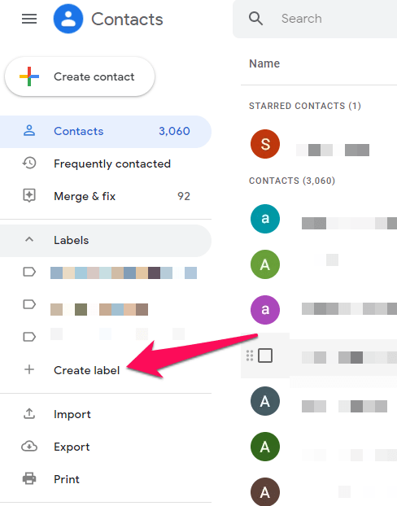The width and height of the screenshot is (397, 506).
Task: Click the search magnifier icon
Action: coord(255,19)
